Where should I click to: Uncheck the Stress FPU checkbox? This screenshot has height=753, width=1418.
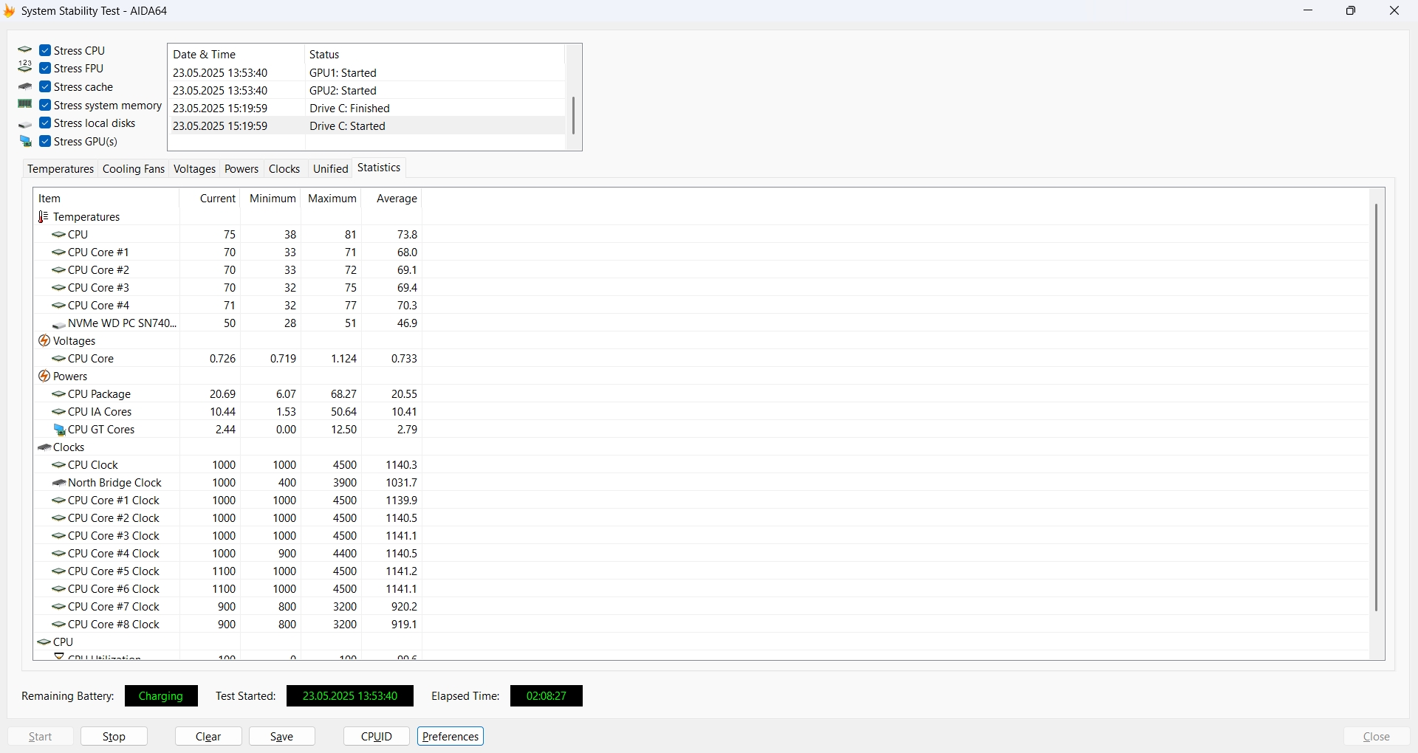[x=45, y=68]
